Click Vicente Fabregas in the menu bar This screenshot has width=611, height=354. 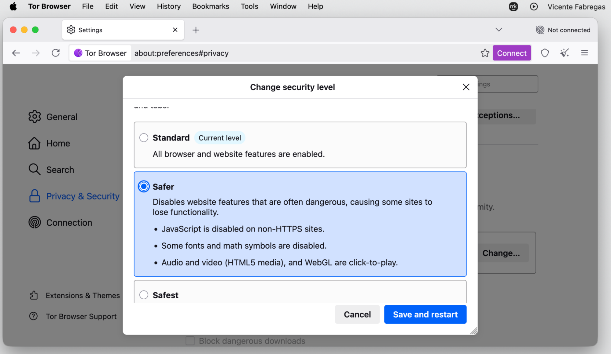pyautogui.click(x=576, y=7)
